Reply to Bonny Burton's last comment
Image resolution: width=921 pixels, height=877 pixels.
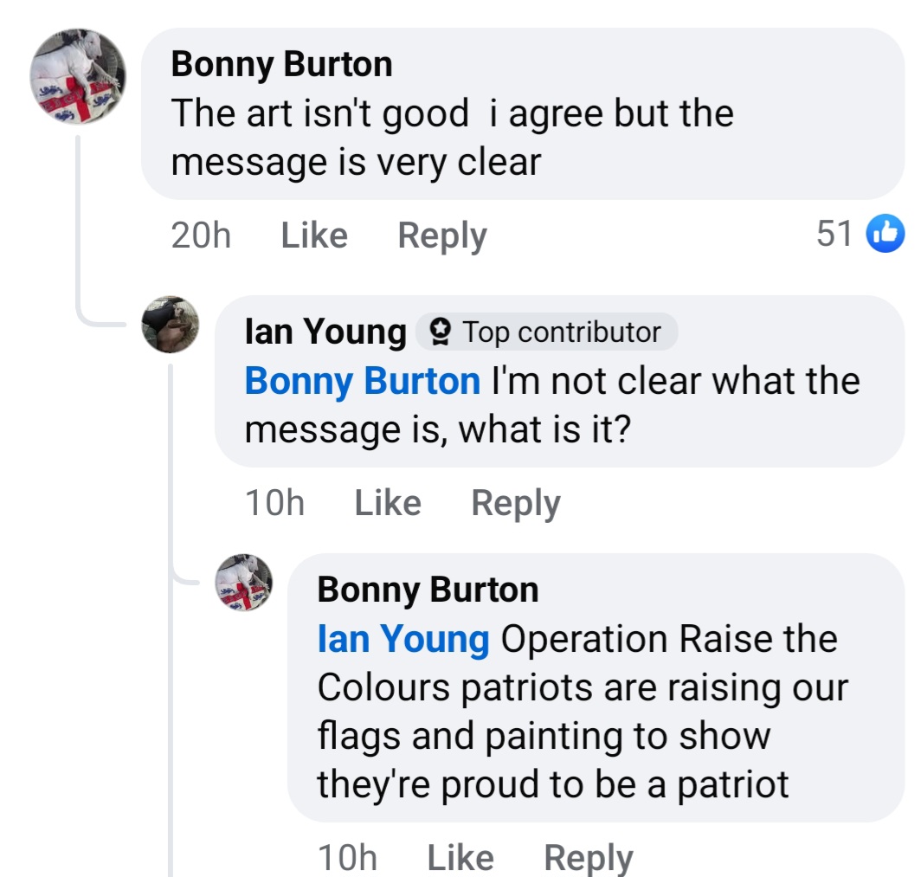click(589, 857)
